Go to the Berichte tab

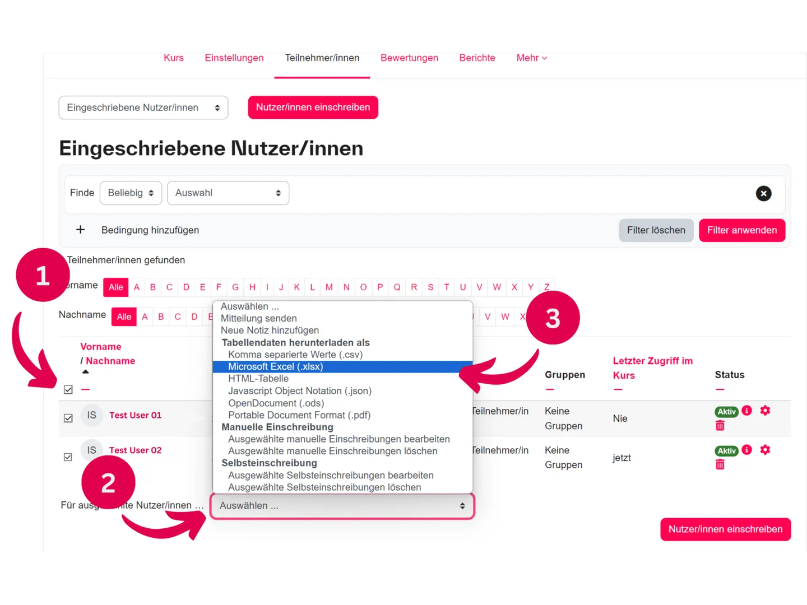click(x=477, y=58)
